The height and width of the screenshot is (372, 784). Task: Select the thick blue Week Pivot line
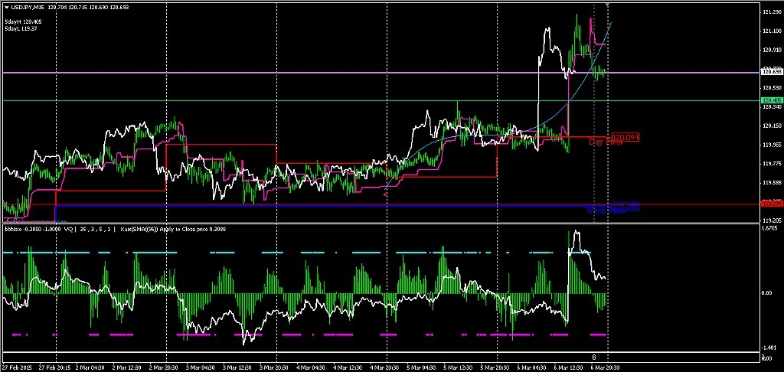tap(306, 206)
